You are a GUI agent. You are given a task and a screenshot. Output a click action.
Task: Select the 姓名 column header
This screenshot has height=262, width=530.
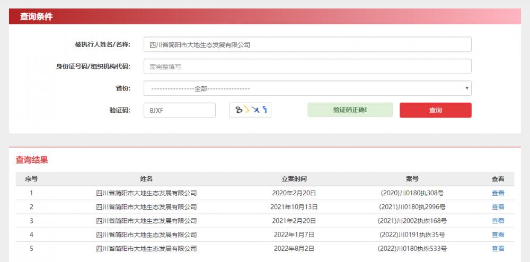tap(146, 179)
